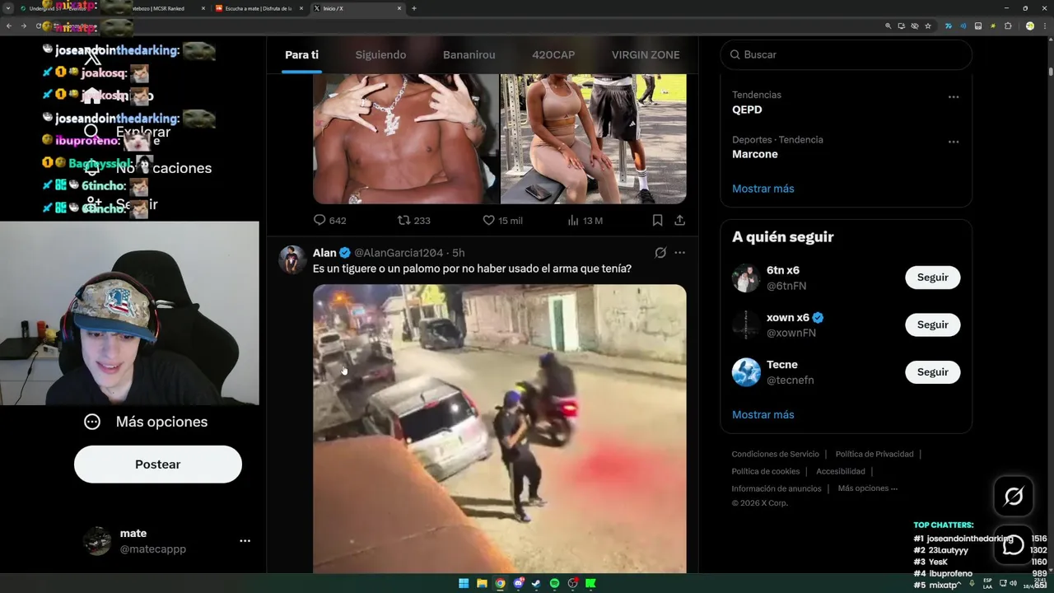The width and height of the screenshot is (1054, 593).
Task: Open options for Marcone trend
Action: [954, 142]
